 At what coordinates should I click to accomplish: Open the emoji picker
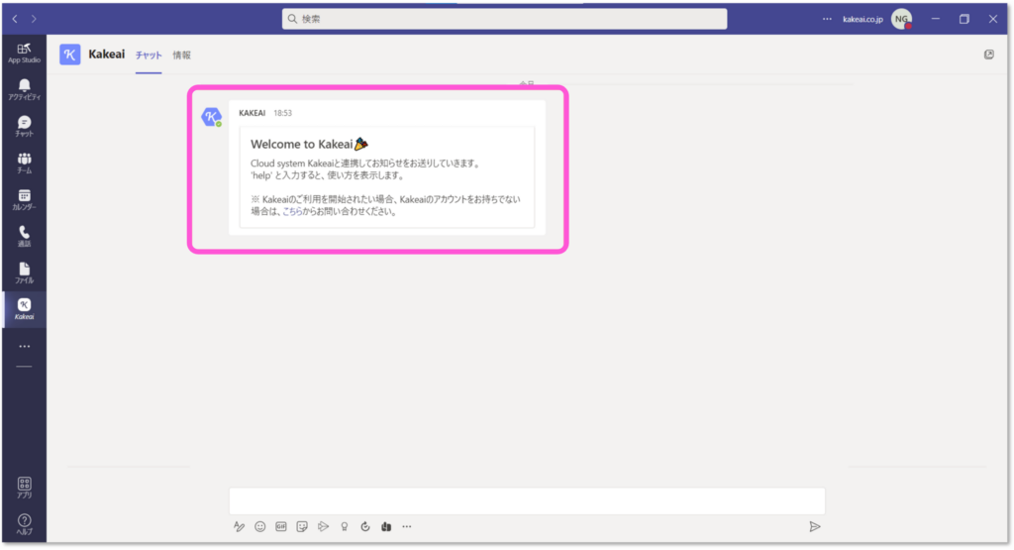(x=260, y=526)
